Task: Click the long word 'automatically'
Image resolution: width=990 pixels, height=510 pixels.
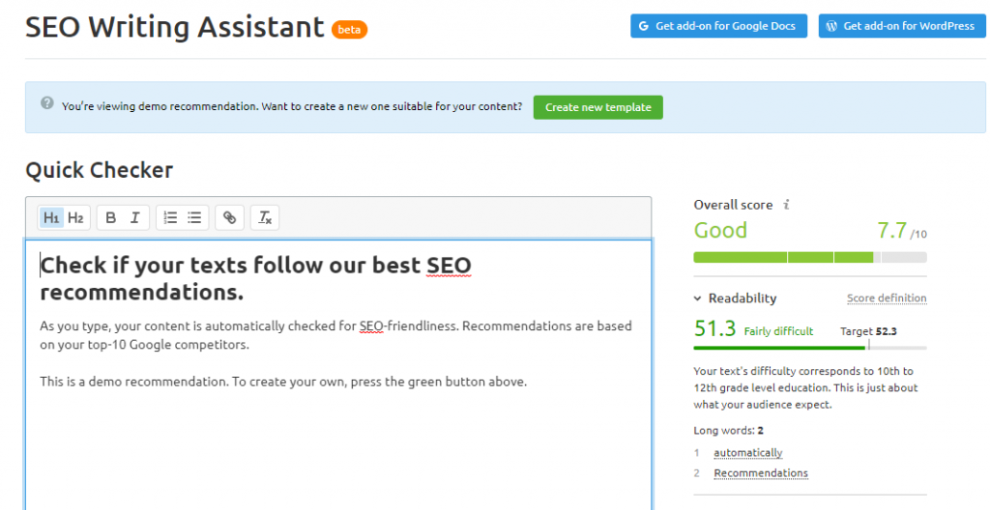Action: pos(748,453)
